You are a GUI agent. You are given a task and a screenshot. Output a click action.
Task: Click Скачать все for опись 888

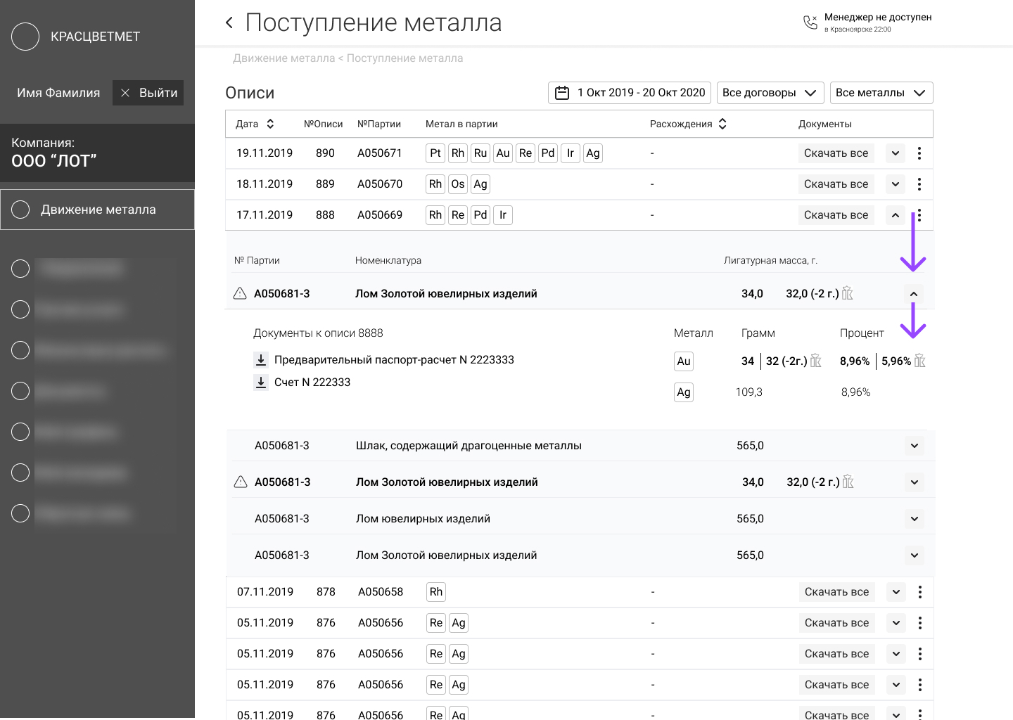click(836, 215)
